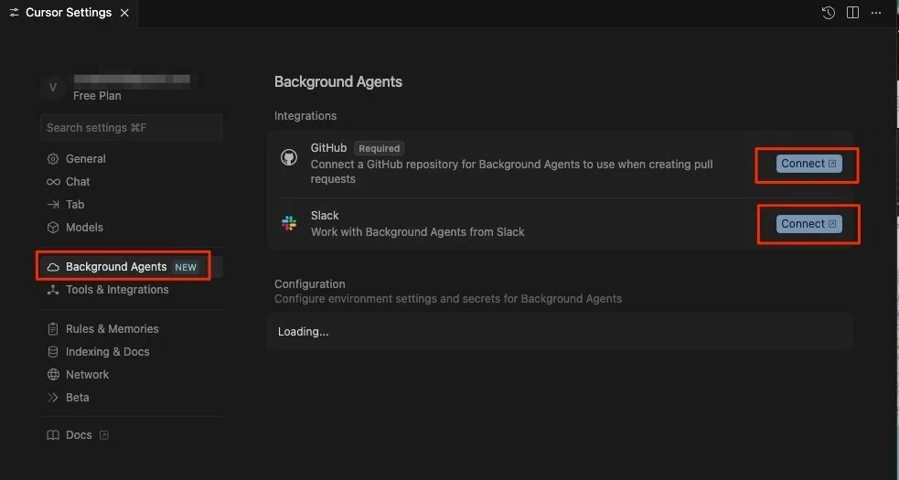Click the Docs book icon
This screenshot has width=899, height=480.
pyautogui.click(x=53, y=434)
